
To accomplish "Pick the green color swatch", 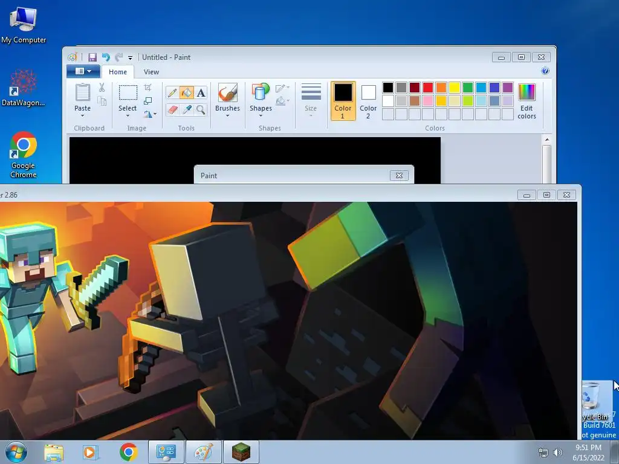I will [x=468, y=88].
